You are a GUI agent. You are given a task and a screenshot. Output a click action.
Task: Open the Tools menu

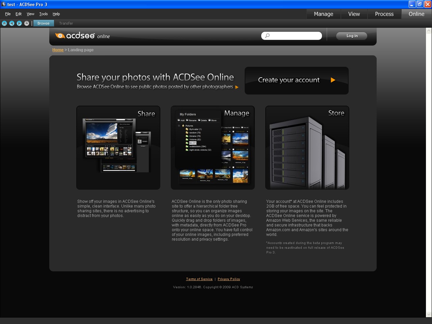tap(43, 14)
